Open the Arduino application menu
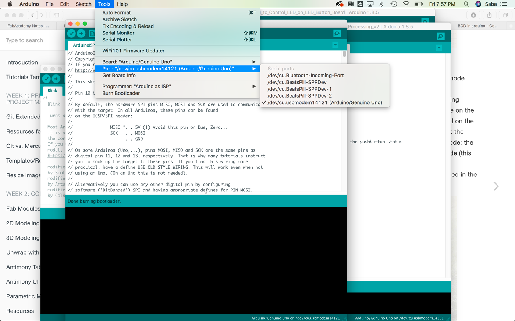515x321 pixels. 29,4
